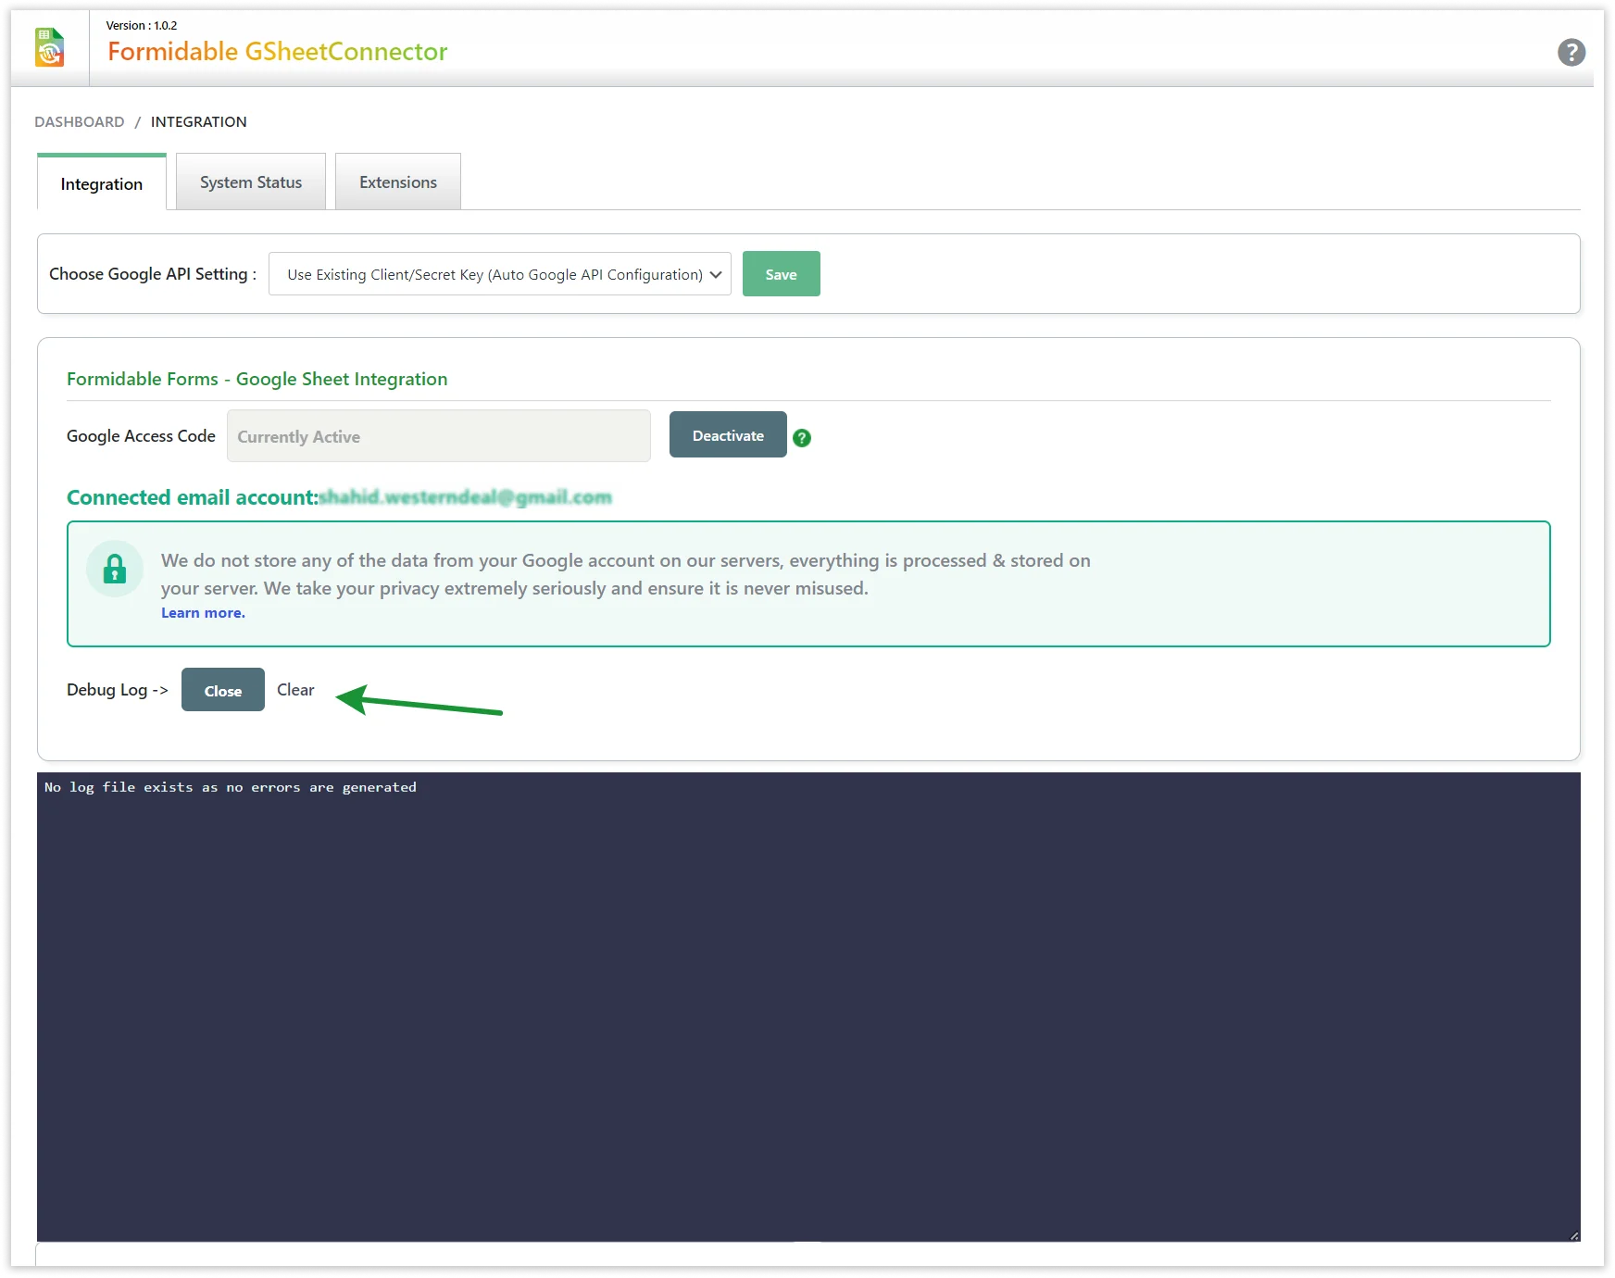Click Clear to empty the debug log
This screenshot has width=1615, height=1278.
[295, 690]
